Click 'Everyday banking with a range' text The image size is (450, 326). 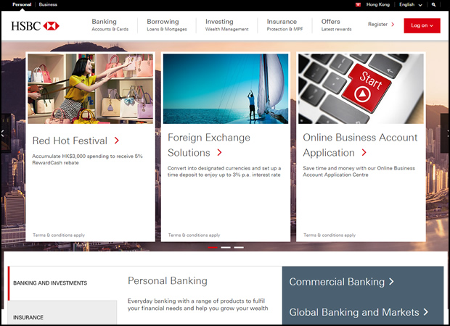coord(197,304)
